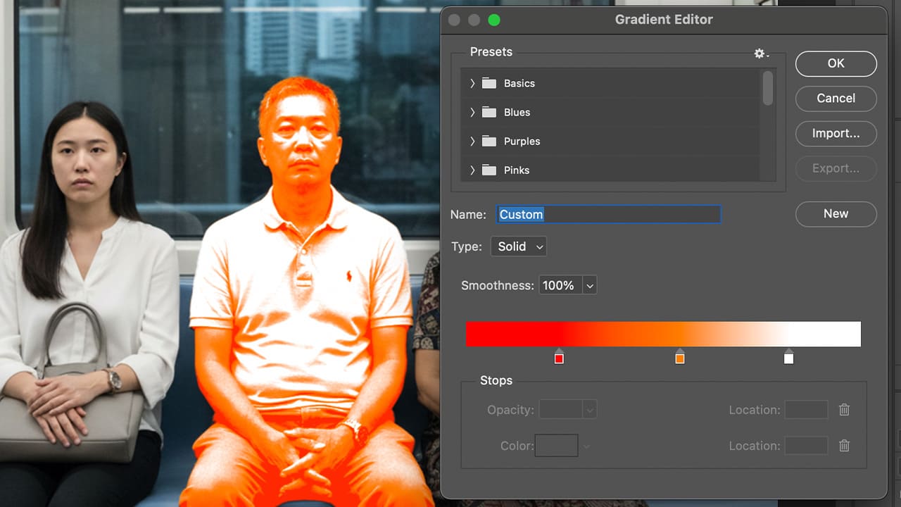Open the presets gear settings menu

tap(760, 54)
